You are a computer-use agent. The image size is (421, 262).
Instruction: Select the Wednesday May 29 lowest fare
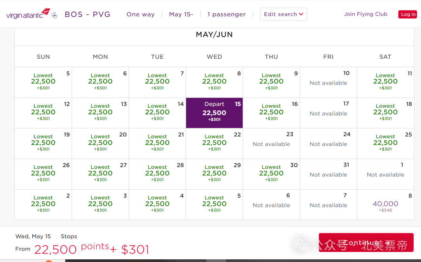pos(214,174)
